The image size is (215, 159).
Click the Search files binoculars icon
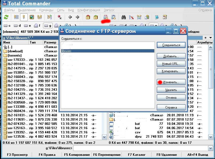pos(124,17)
